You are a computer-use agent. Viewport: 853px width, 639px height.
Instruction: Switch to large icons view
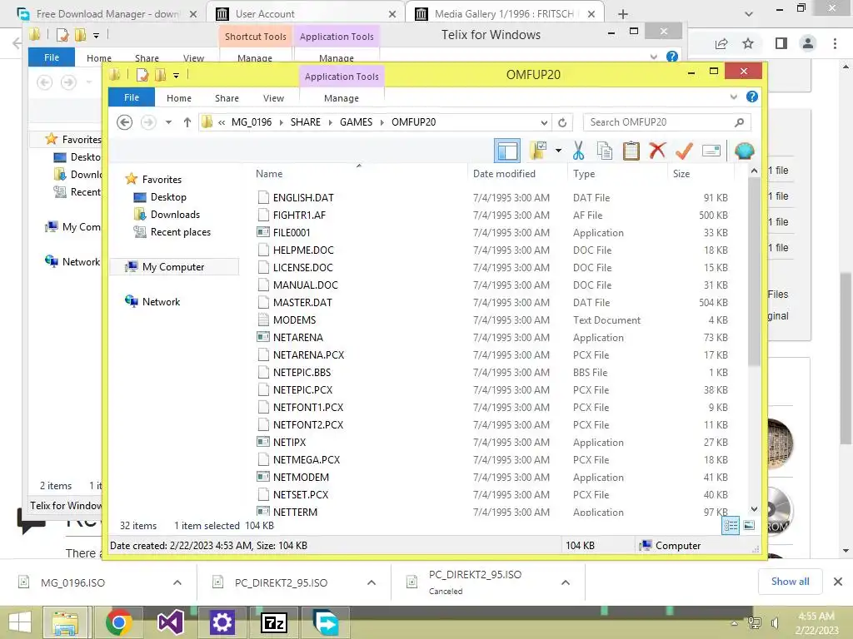point(749,526)
